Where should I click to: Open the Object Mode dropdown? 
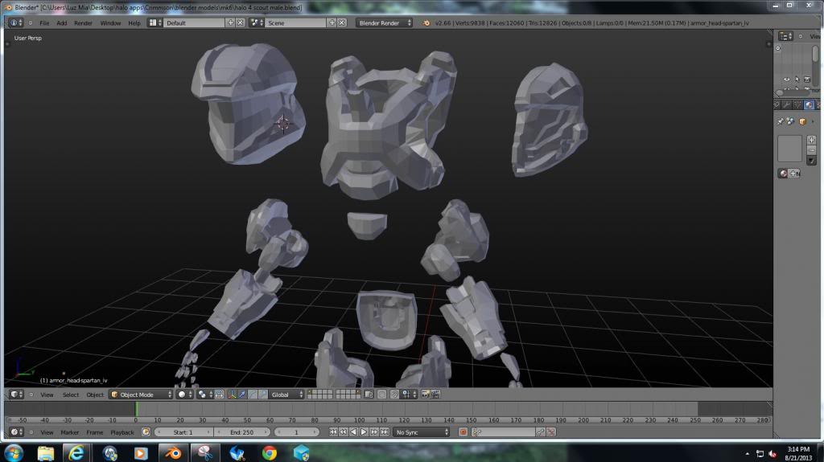pos(141,395)
